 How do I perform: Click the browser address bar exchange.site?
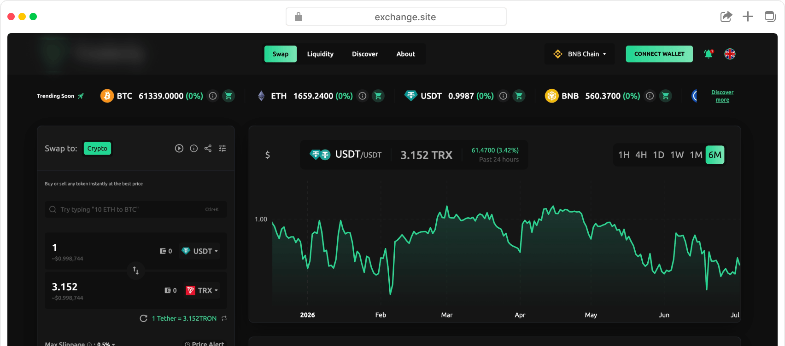(396, 17)
